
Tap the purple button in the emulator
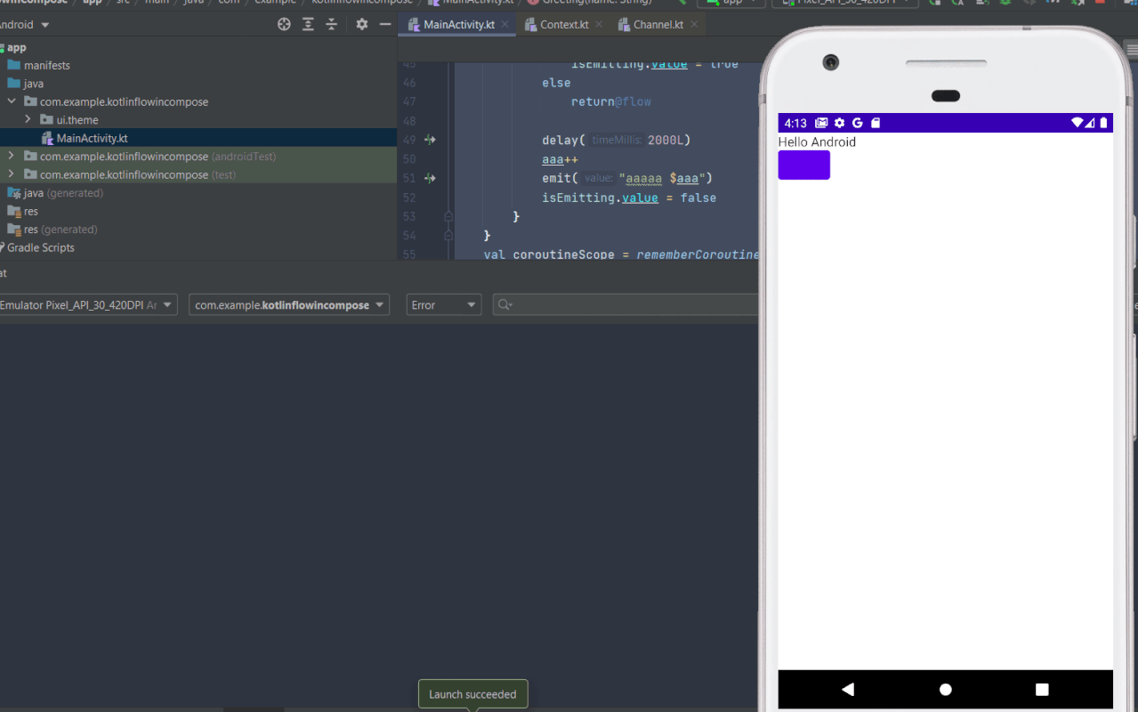[x=803, y=165]
